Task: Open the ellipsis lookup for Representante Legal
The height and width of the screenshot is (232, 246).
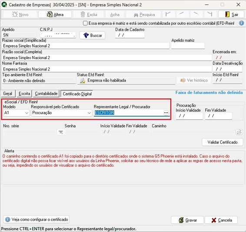Action: point(166,113)
